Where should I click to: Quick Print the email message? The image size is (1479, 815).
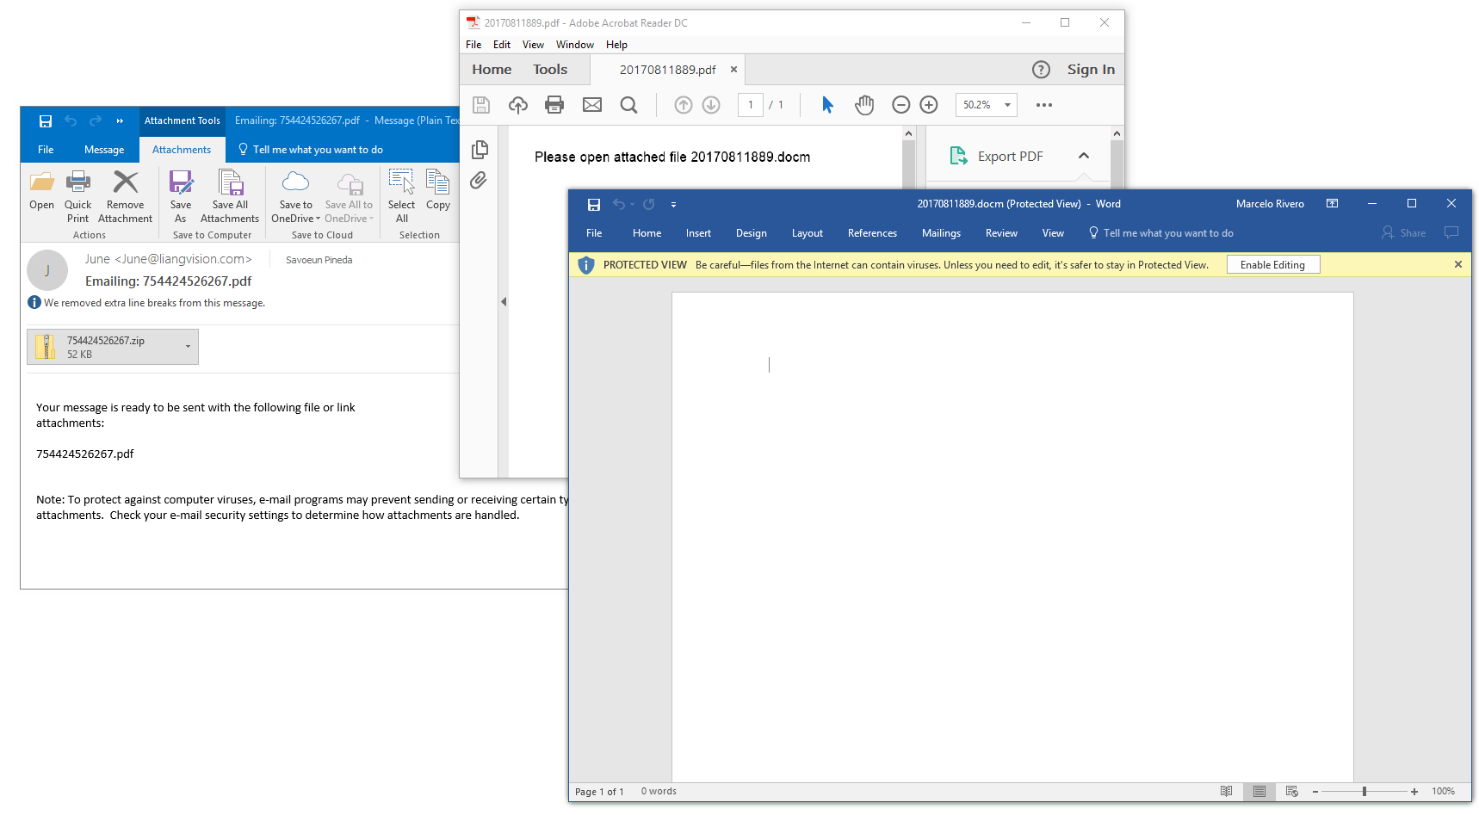tap(77, 195)
